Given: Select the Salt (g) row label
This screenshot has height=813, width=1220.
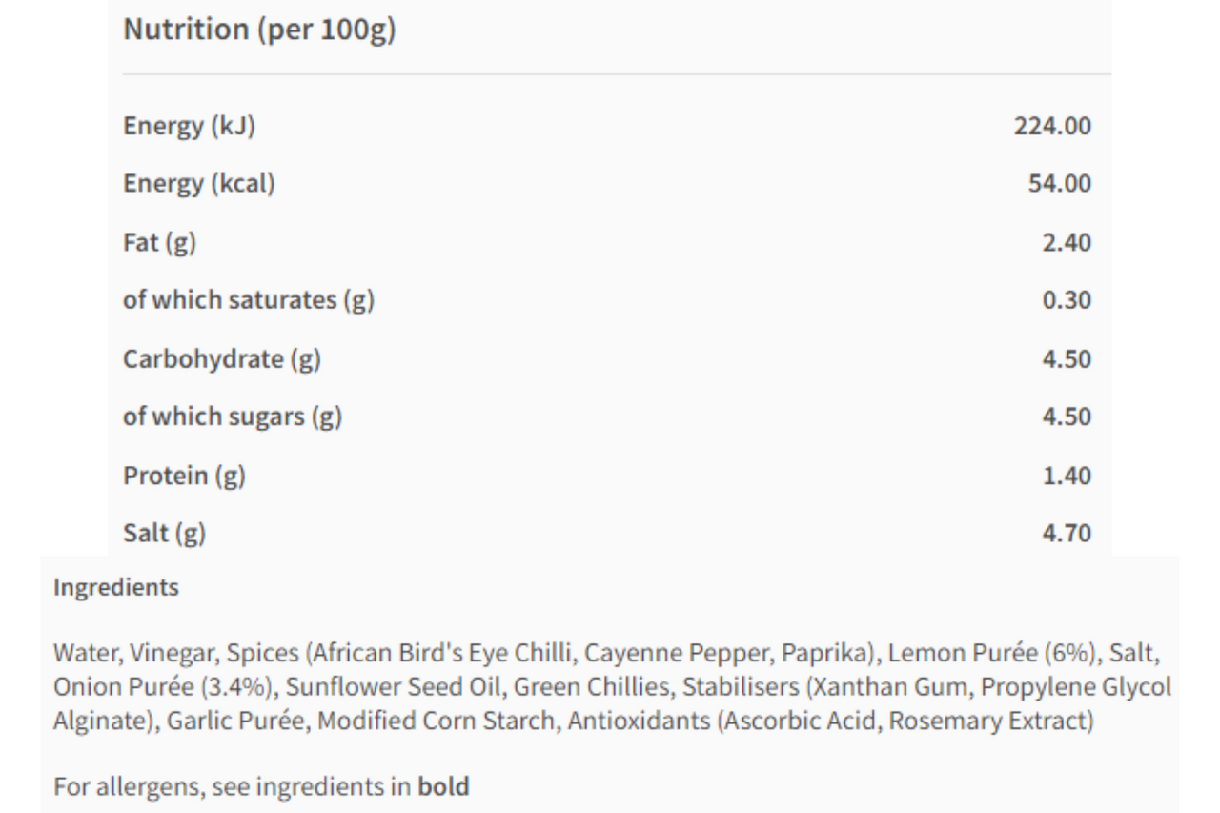Looking at the screenshot, I should [164, 533].
